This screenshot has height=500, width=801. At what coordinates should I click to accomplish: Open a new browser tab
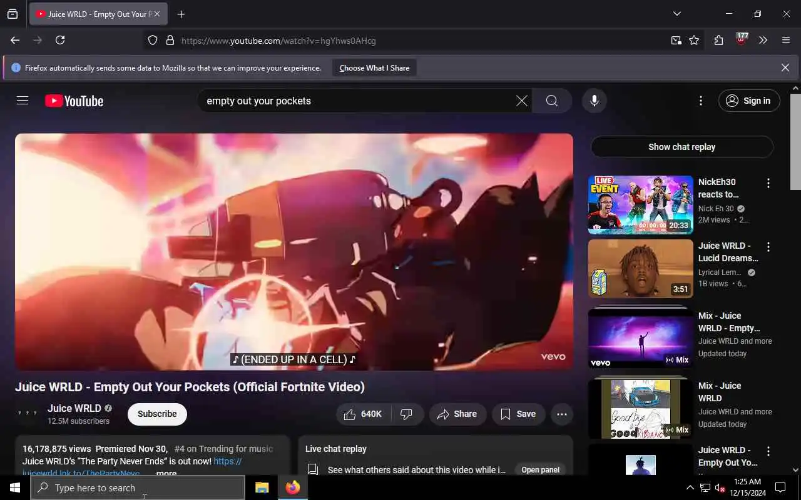point(181,14)
